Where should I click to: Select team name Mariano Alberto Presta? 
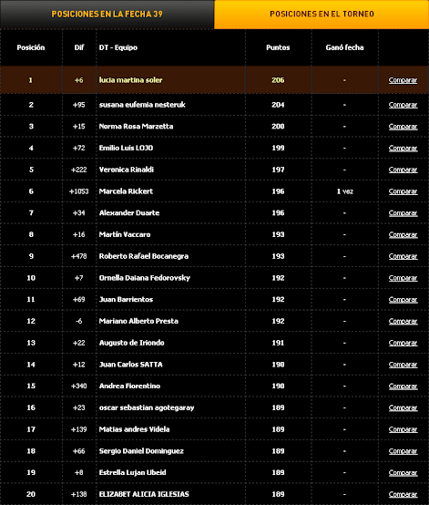click(138, 321)
